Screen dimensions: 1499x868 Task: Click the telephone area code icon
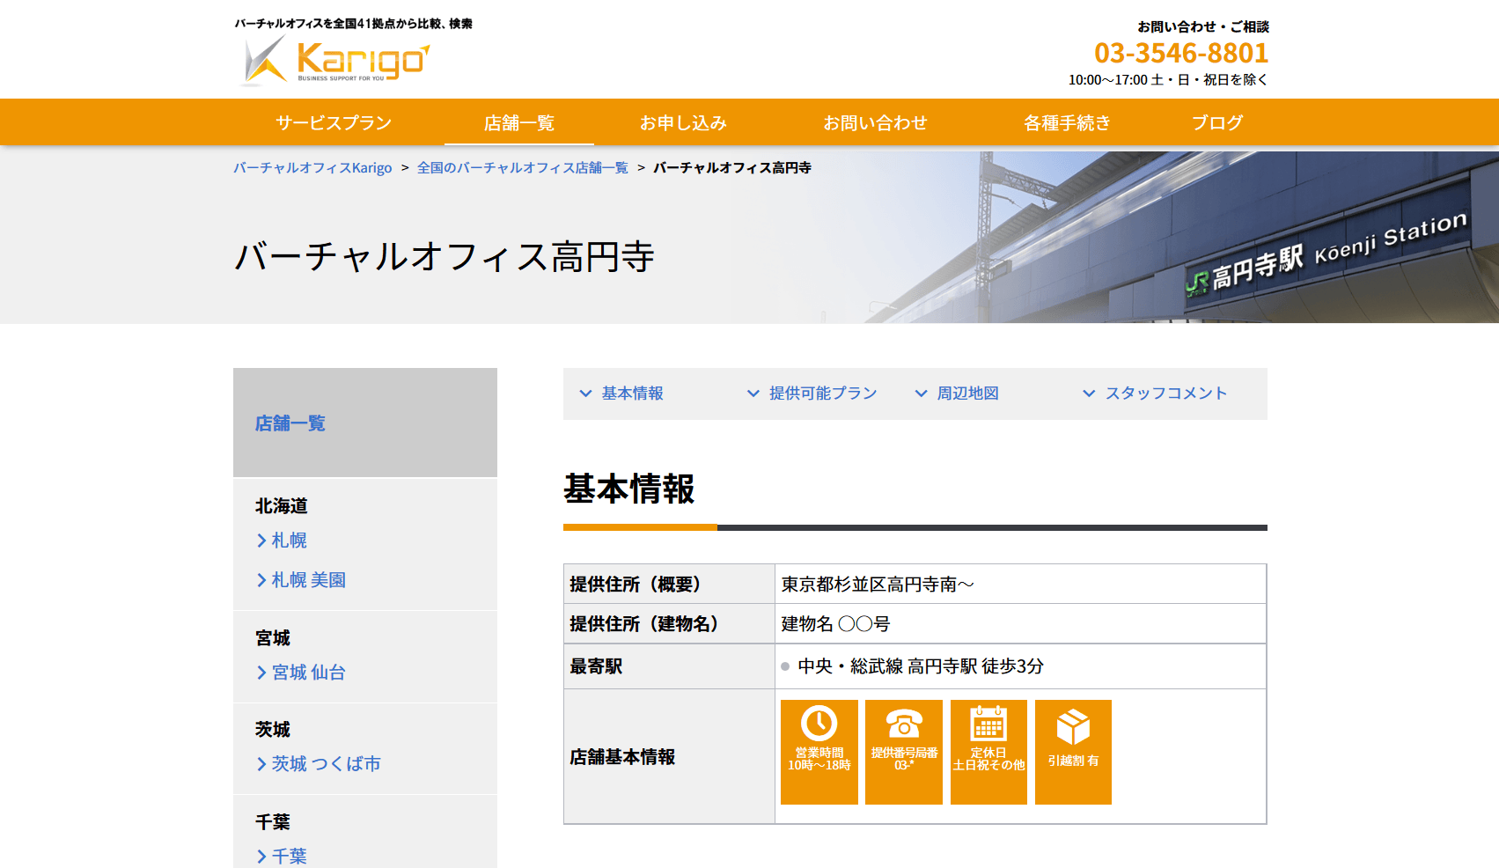pyautogui.click(x=903, y=725)
